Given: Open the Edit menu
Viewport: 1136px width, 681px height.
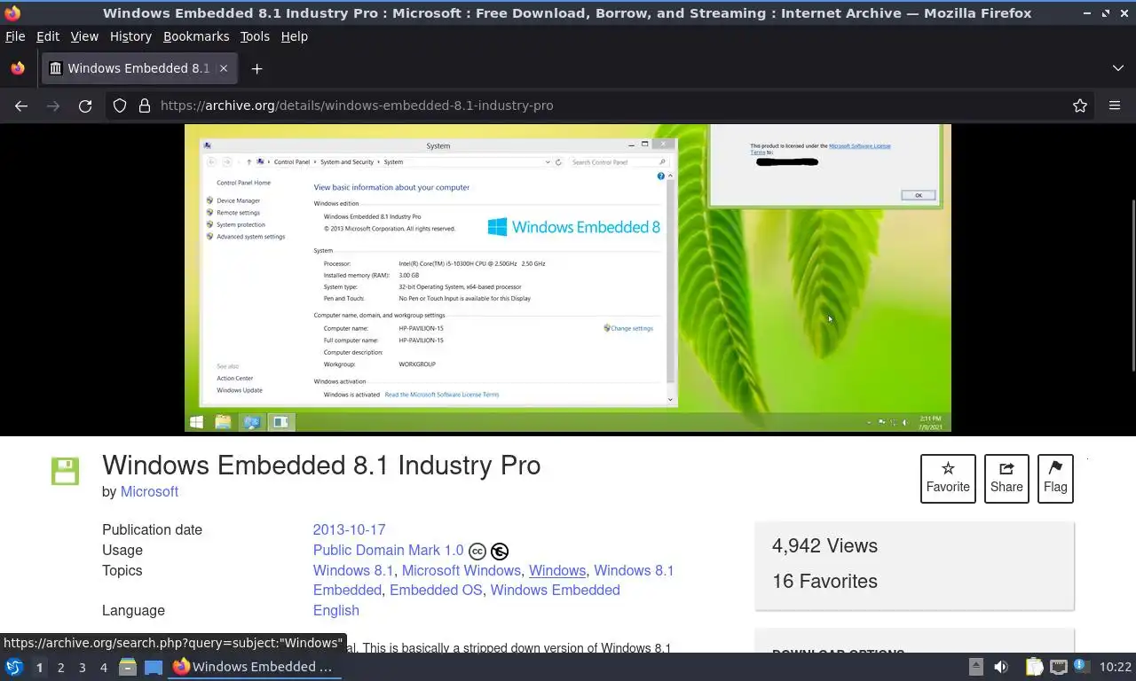Looking at the screenshot, I should click(48, 36).
